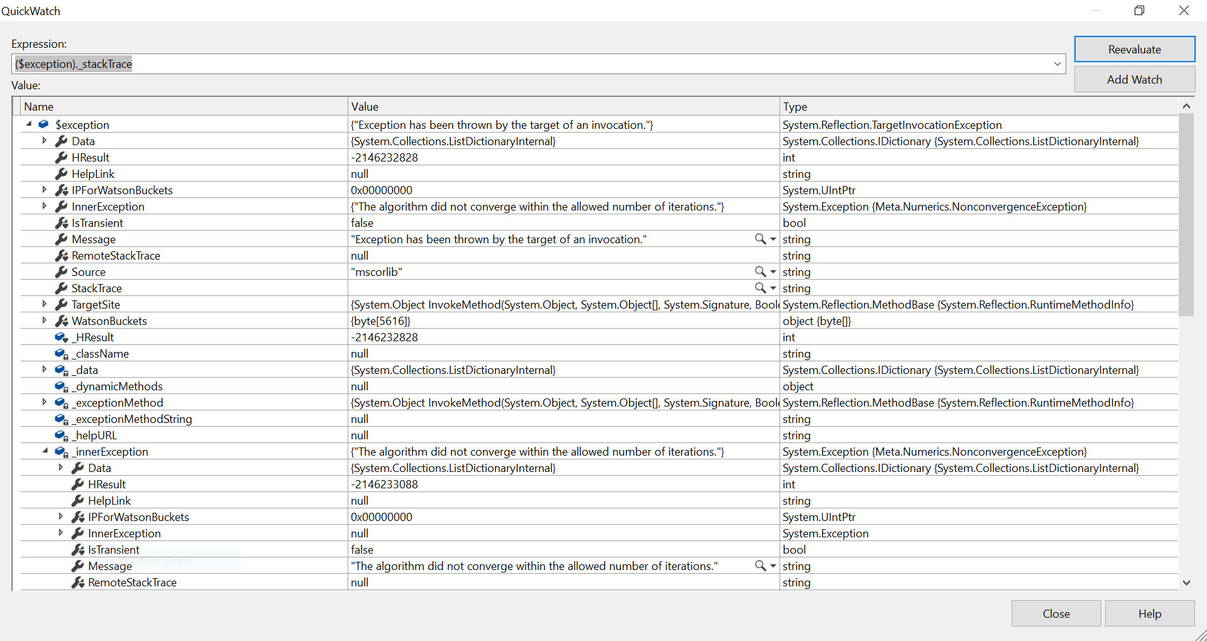Image resolution: width=1207 pixels, height=641 pixels.
Task: Open the Expression history dropdown arrow
Action: [x=1057, y=63]
